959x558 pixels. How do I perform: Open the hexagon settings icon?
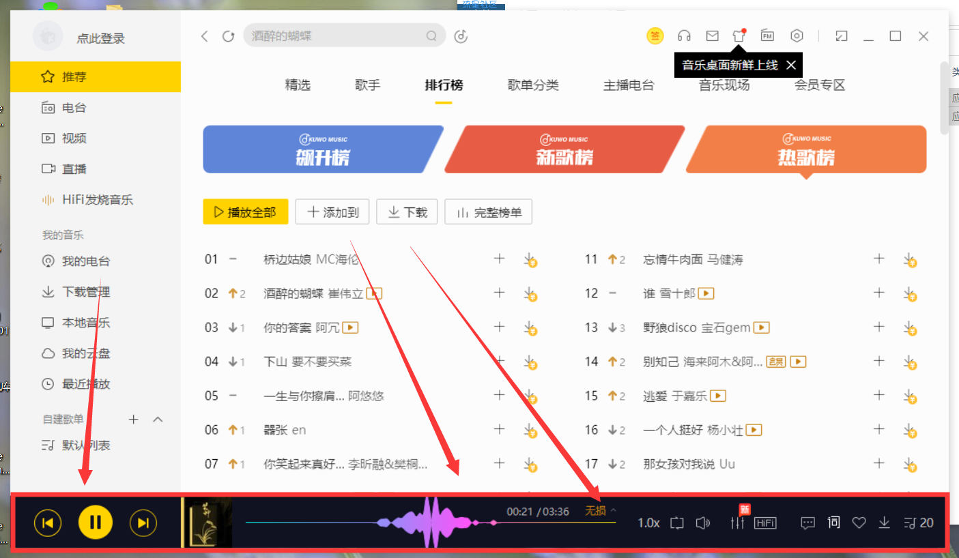pos(797,36)
